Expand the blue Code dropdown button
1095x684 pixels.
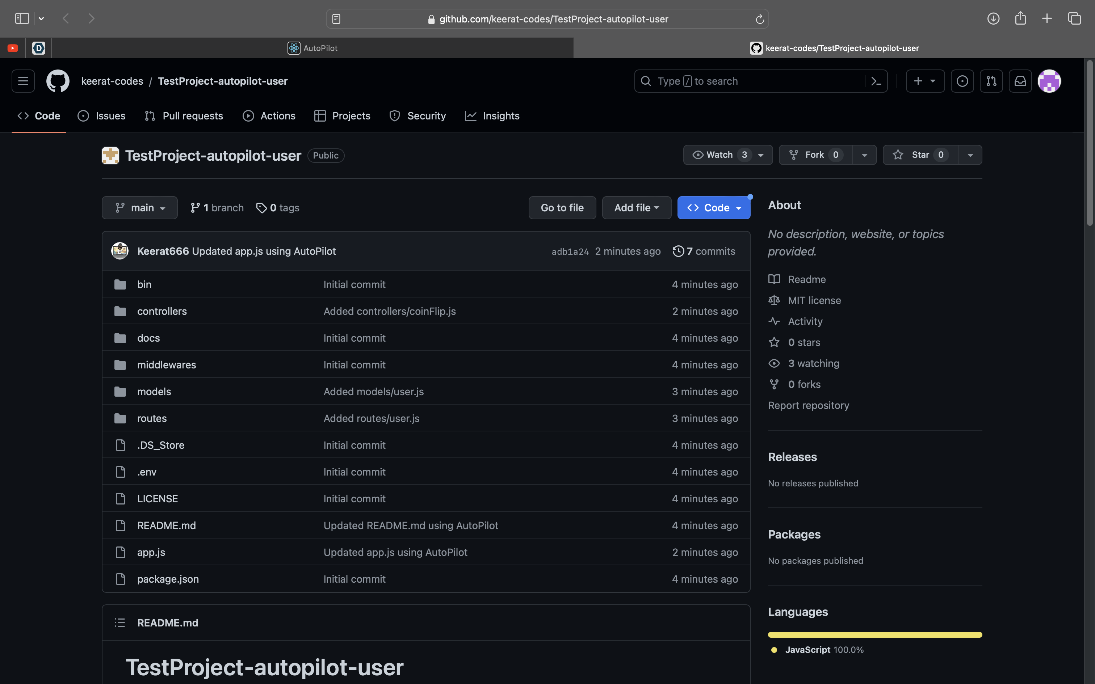pos(714,208)
